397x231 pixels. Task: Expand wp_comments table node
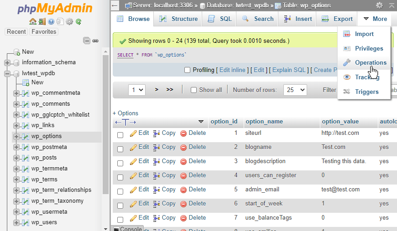[x=16, y=104]
